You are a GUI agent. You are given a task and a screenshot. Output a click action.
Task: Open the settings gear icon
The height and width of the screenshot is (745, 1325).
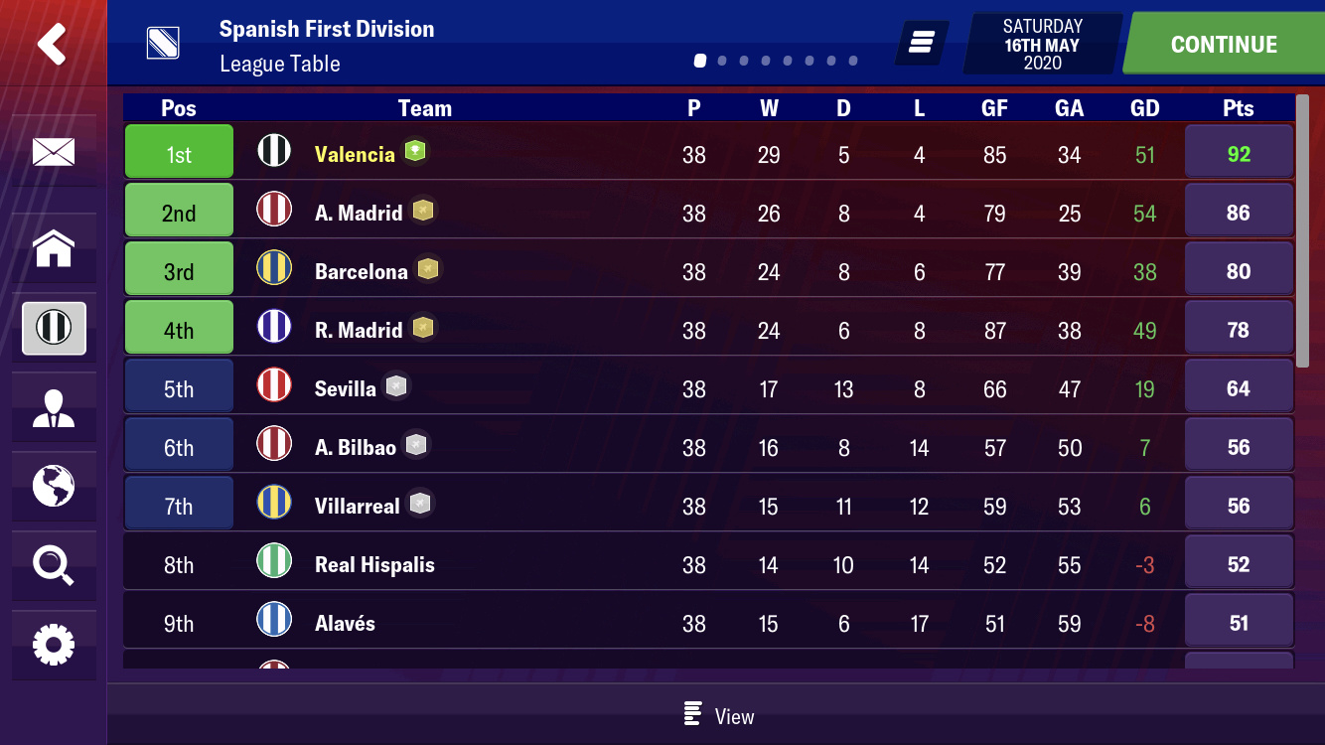click(x=54, y=645)
